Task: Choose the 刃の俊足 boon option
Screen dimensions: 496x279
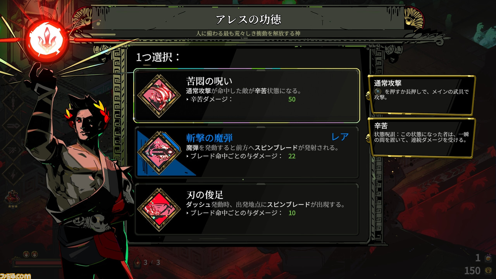Action: (x=246, y=210)
